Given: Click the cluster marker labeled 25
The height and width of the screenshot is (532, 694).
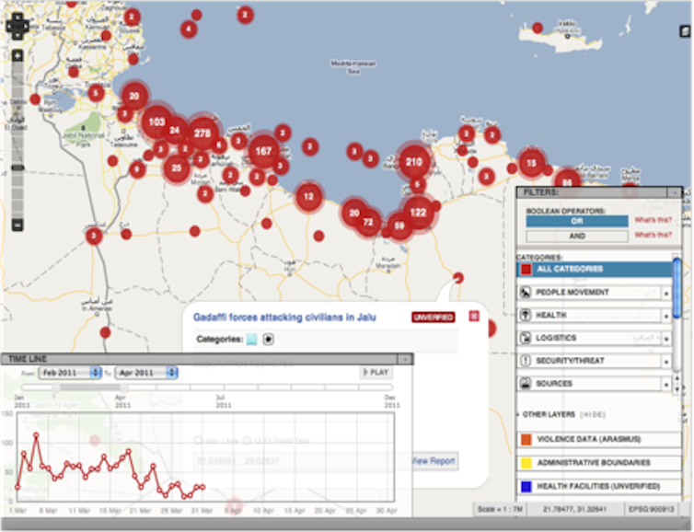Looking at the screenshot, I should (177, 168).
